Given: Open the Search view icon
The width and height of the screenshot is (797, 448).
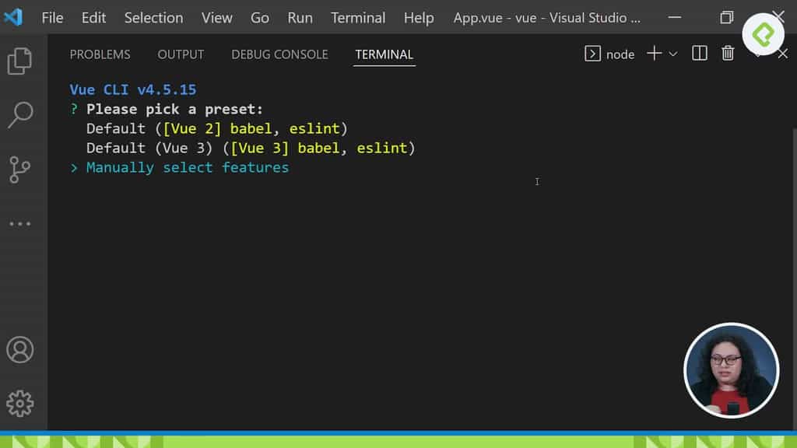Looking at the screenshot, I should tap(20, 115).
